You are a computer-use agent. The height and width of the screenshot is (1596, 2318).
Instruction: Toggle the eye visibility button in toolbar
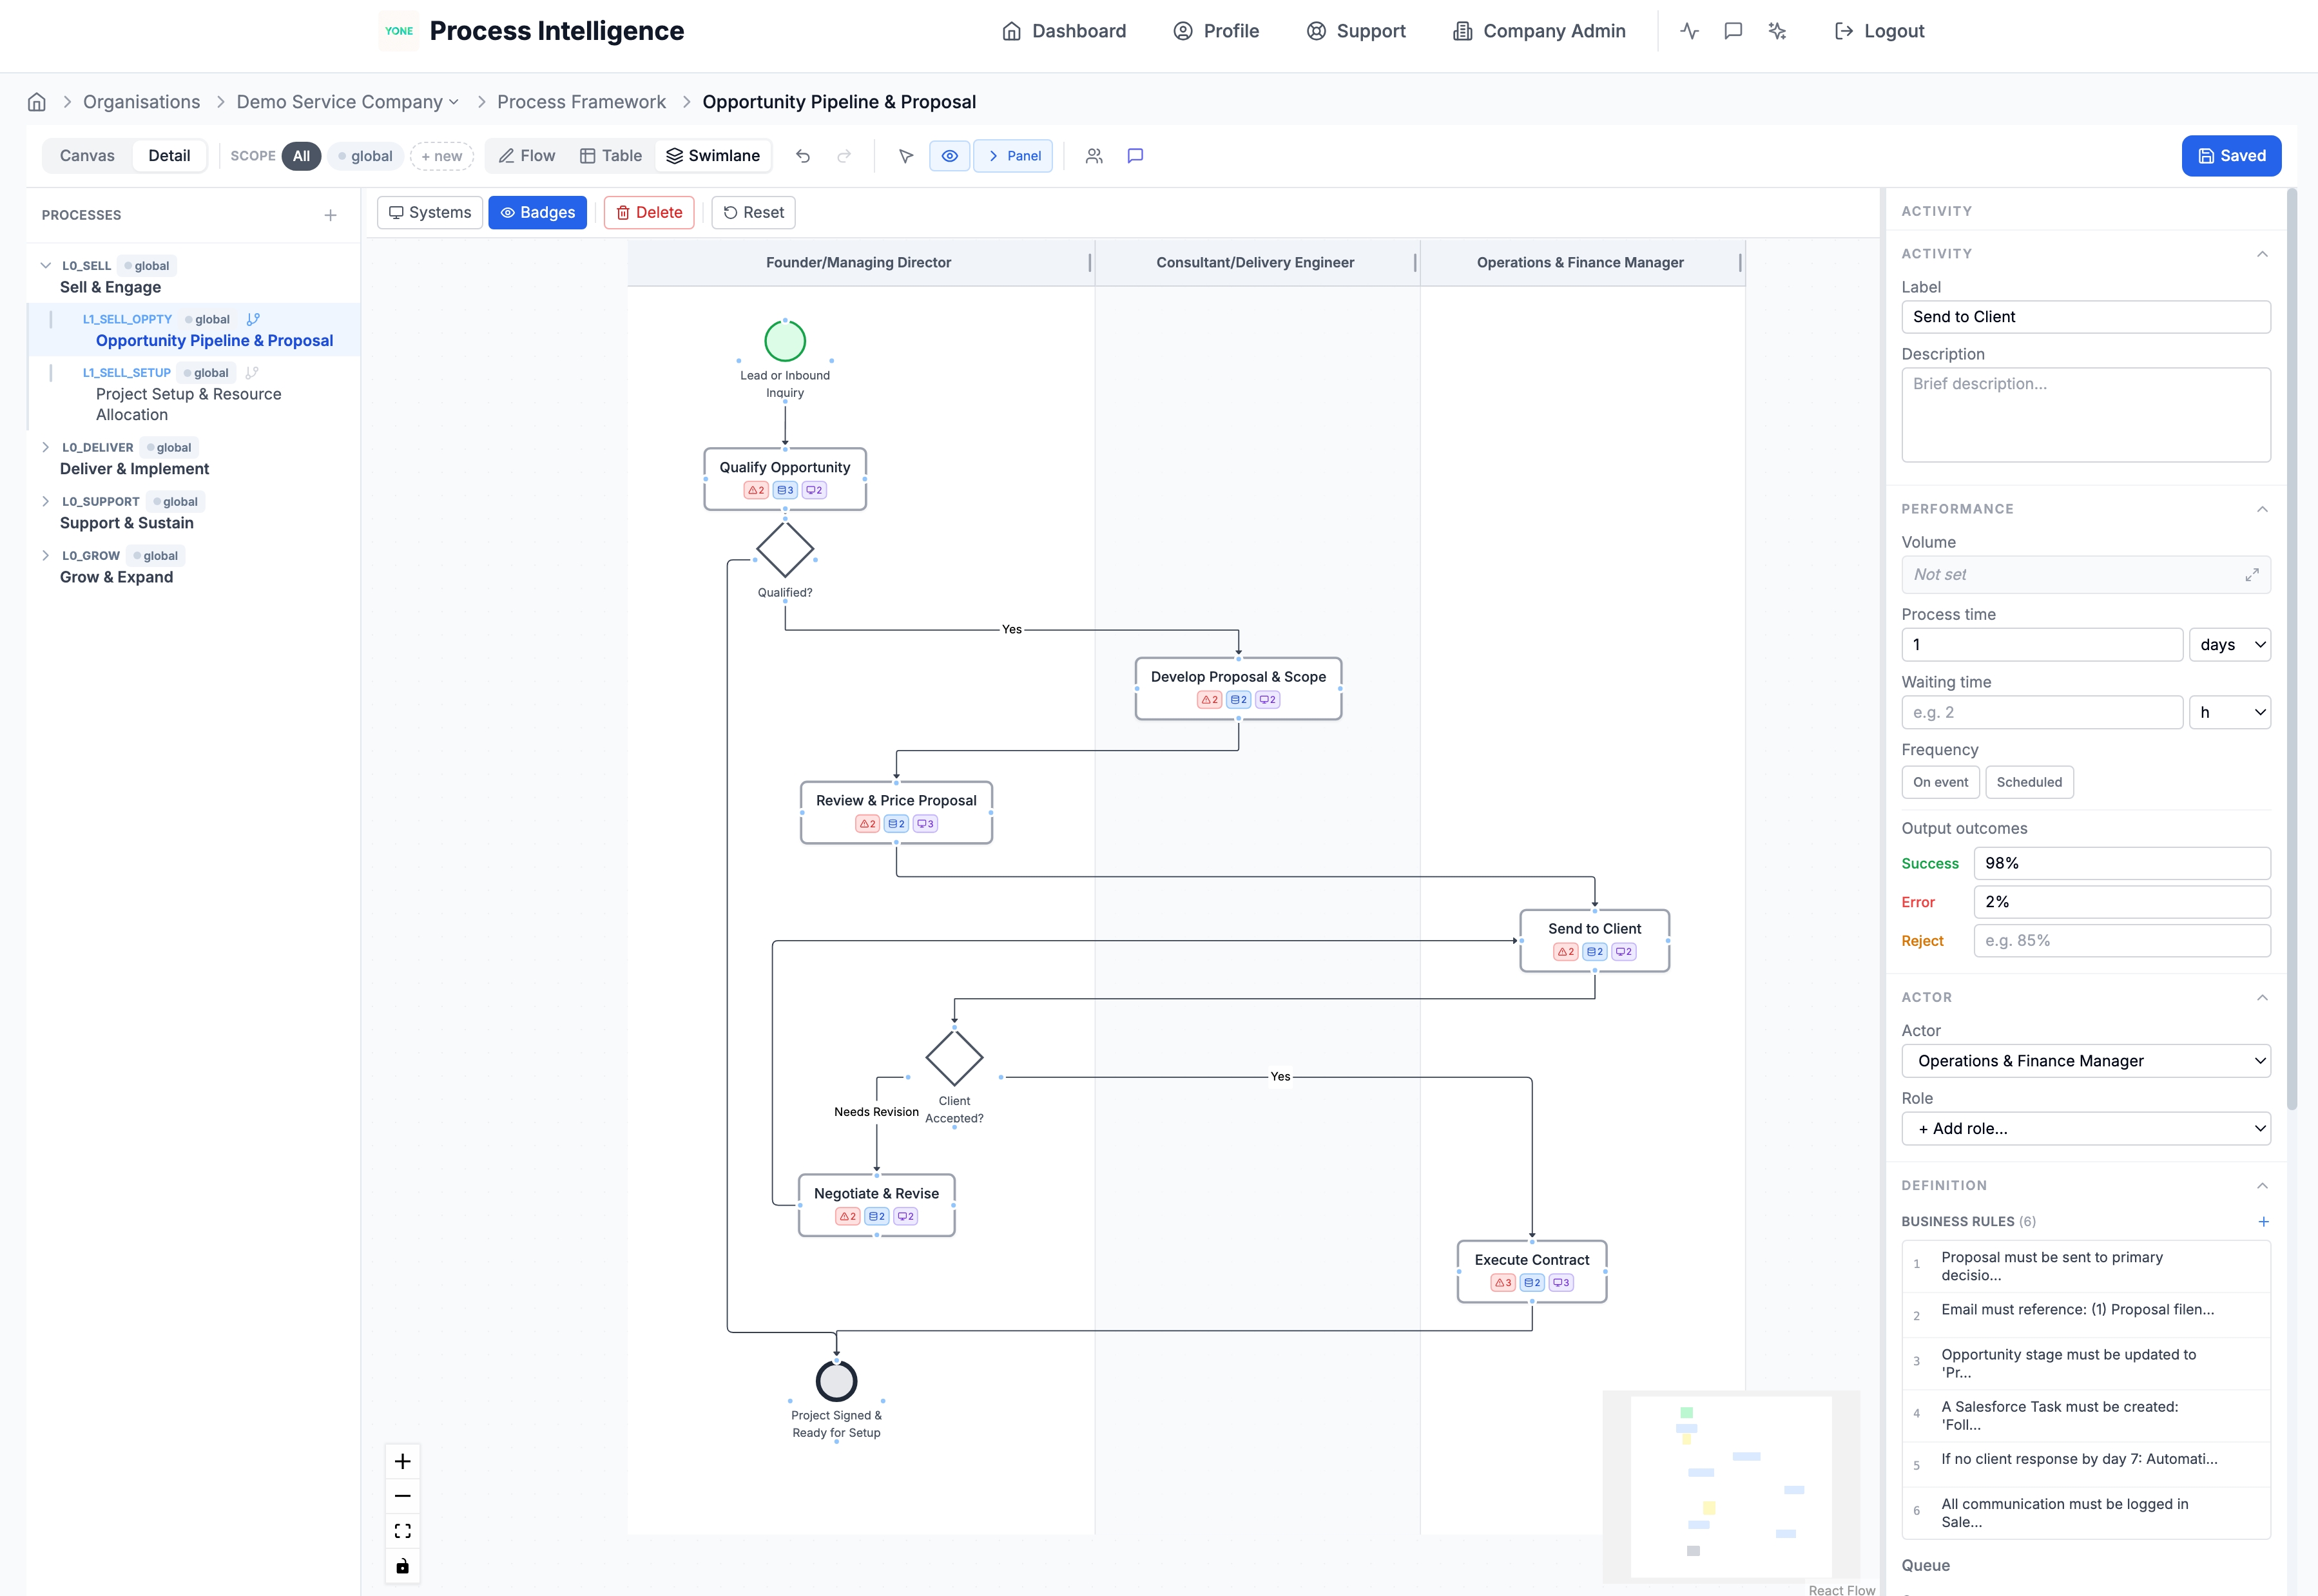click(950, 156)
